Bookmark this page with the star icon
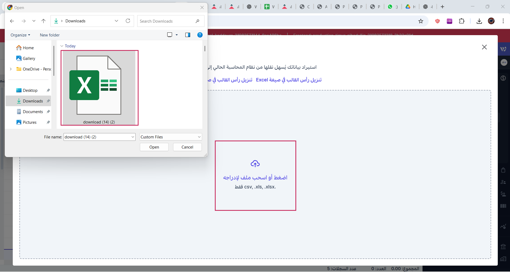The image size is (510, 272). tap(421, 21)
